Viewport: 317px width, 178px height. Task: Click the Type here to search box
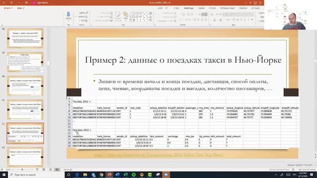pyautogui.click(x=36, y=175)
